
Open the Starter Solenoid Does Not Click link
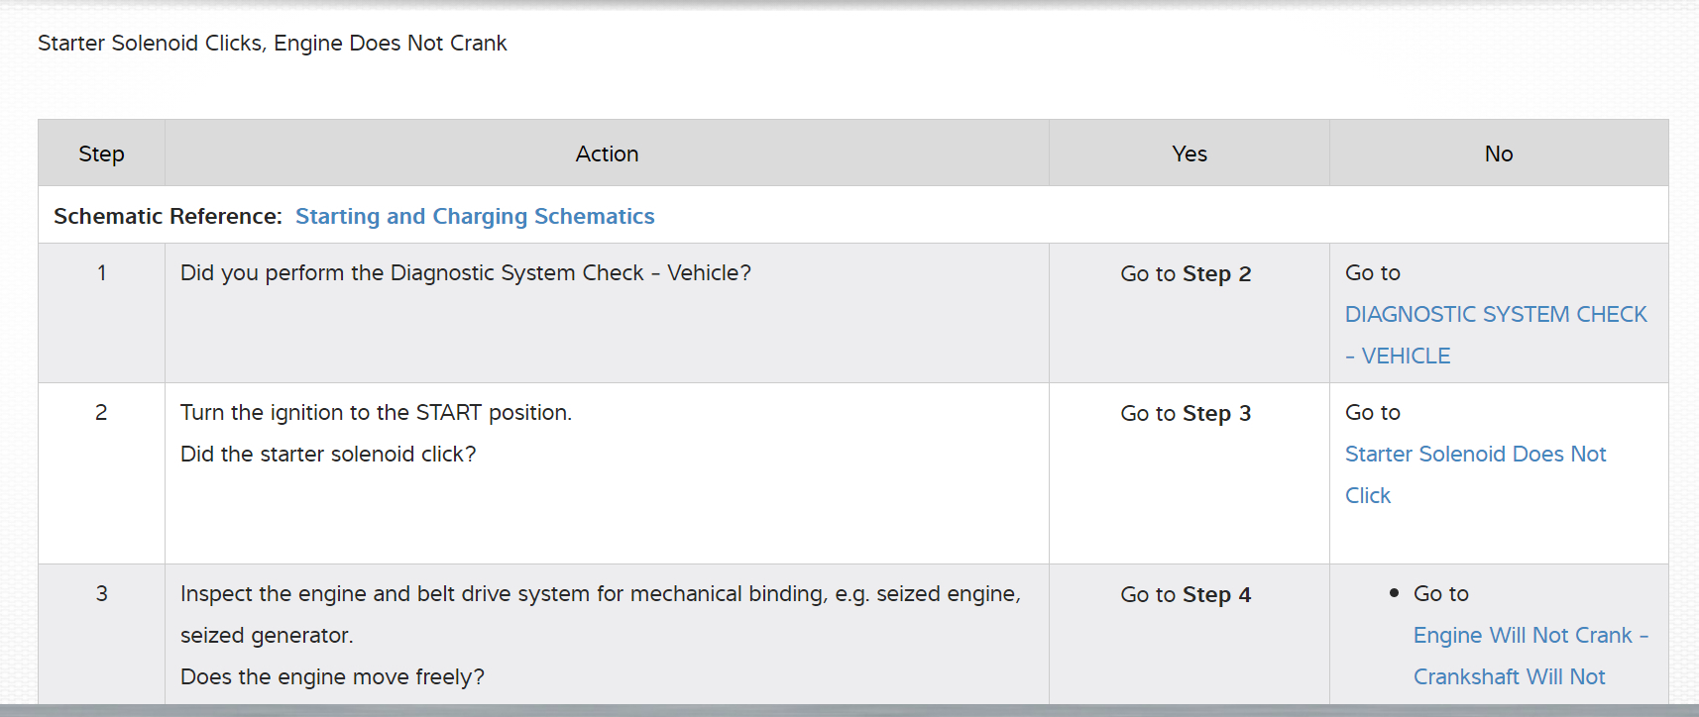point(1475,455)
